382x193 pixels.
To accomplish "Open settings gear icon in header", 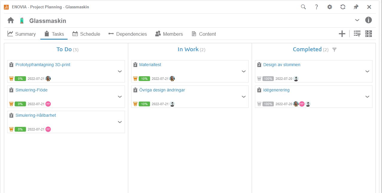I will click(330, 7).
